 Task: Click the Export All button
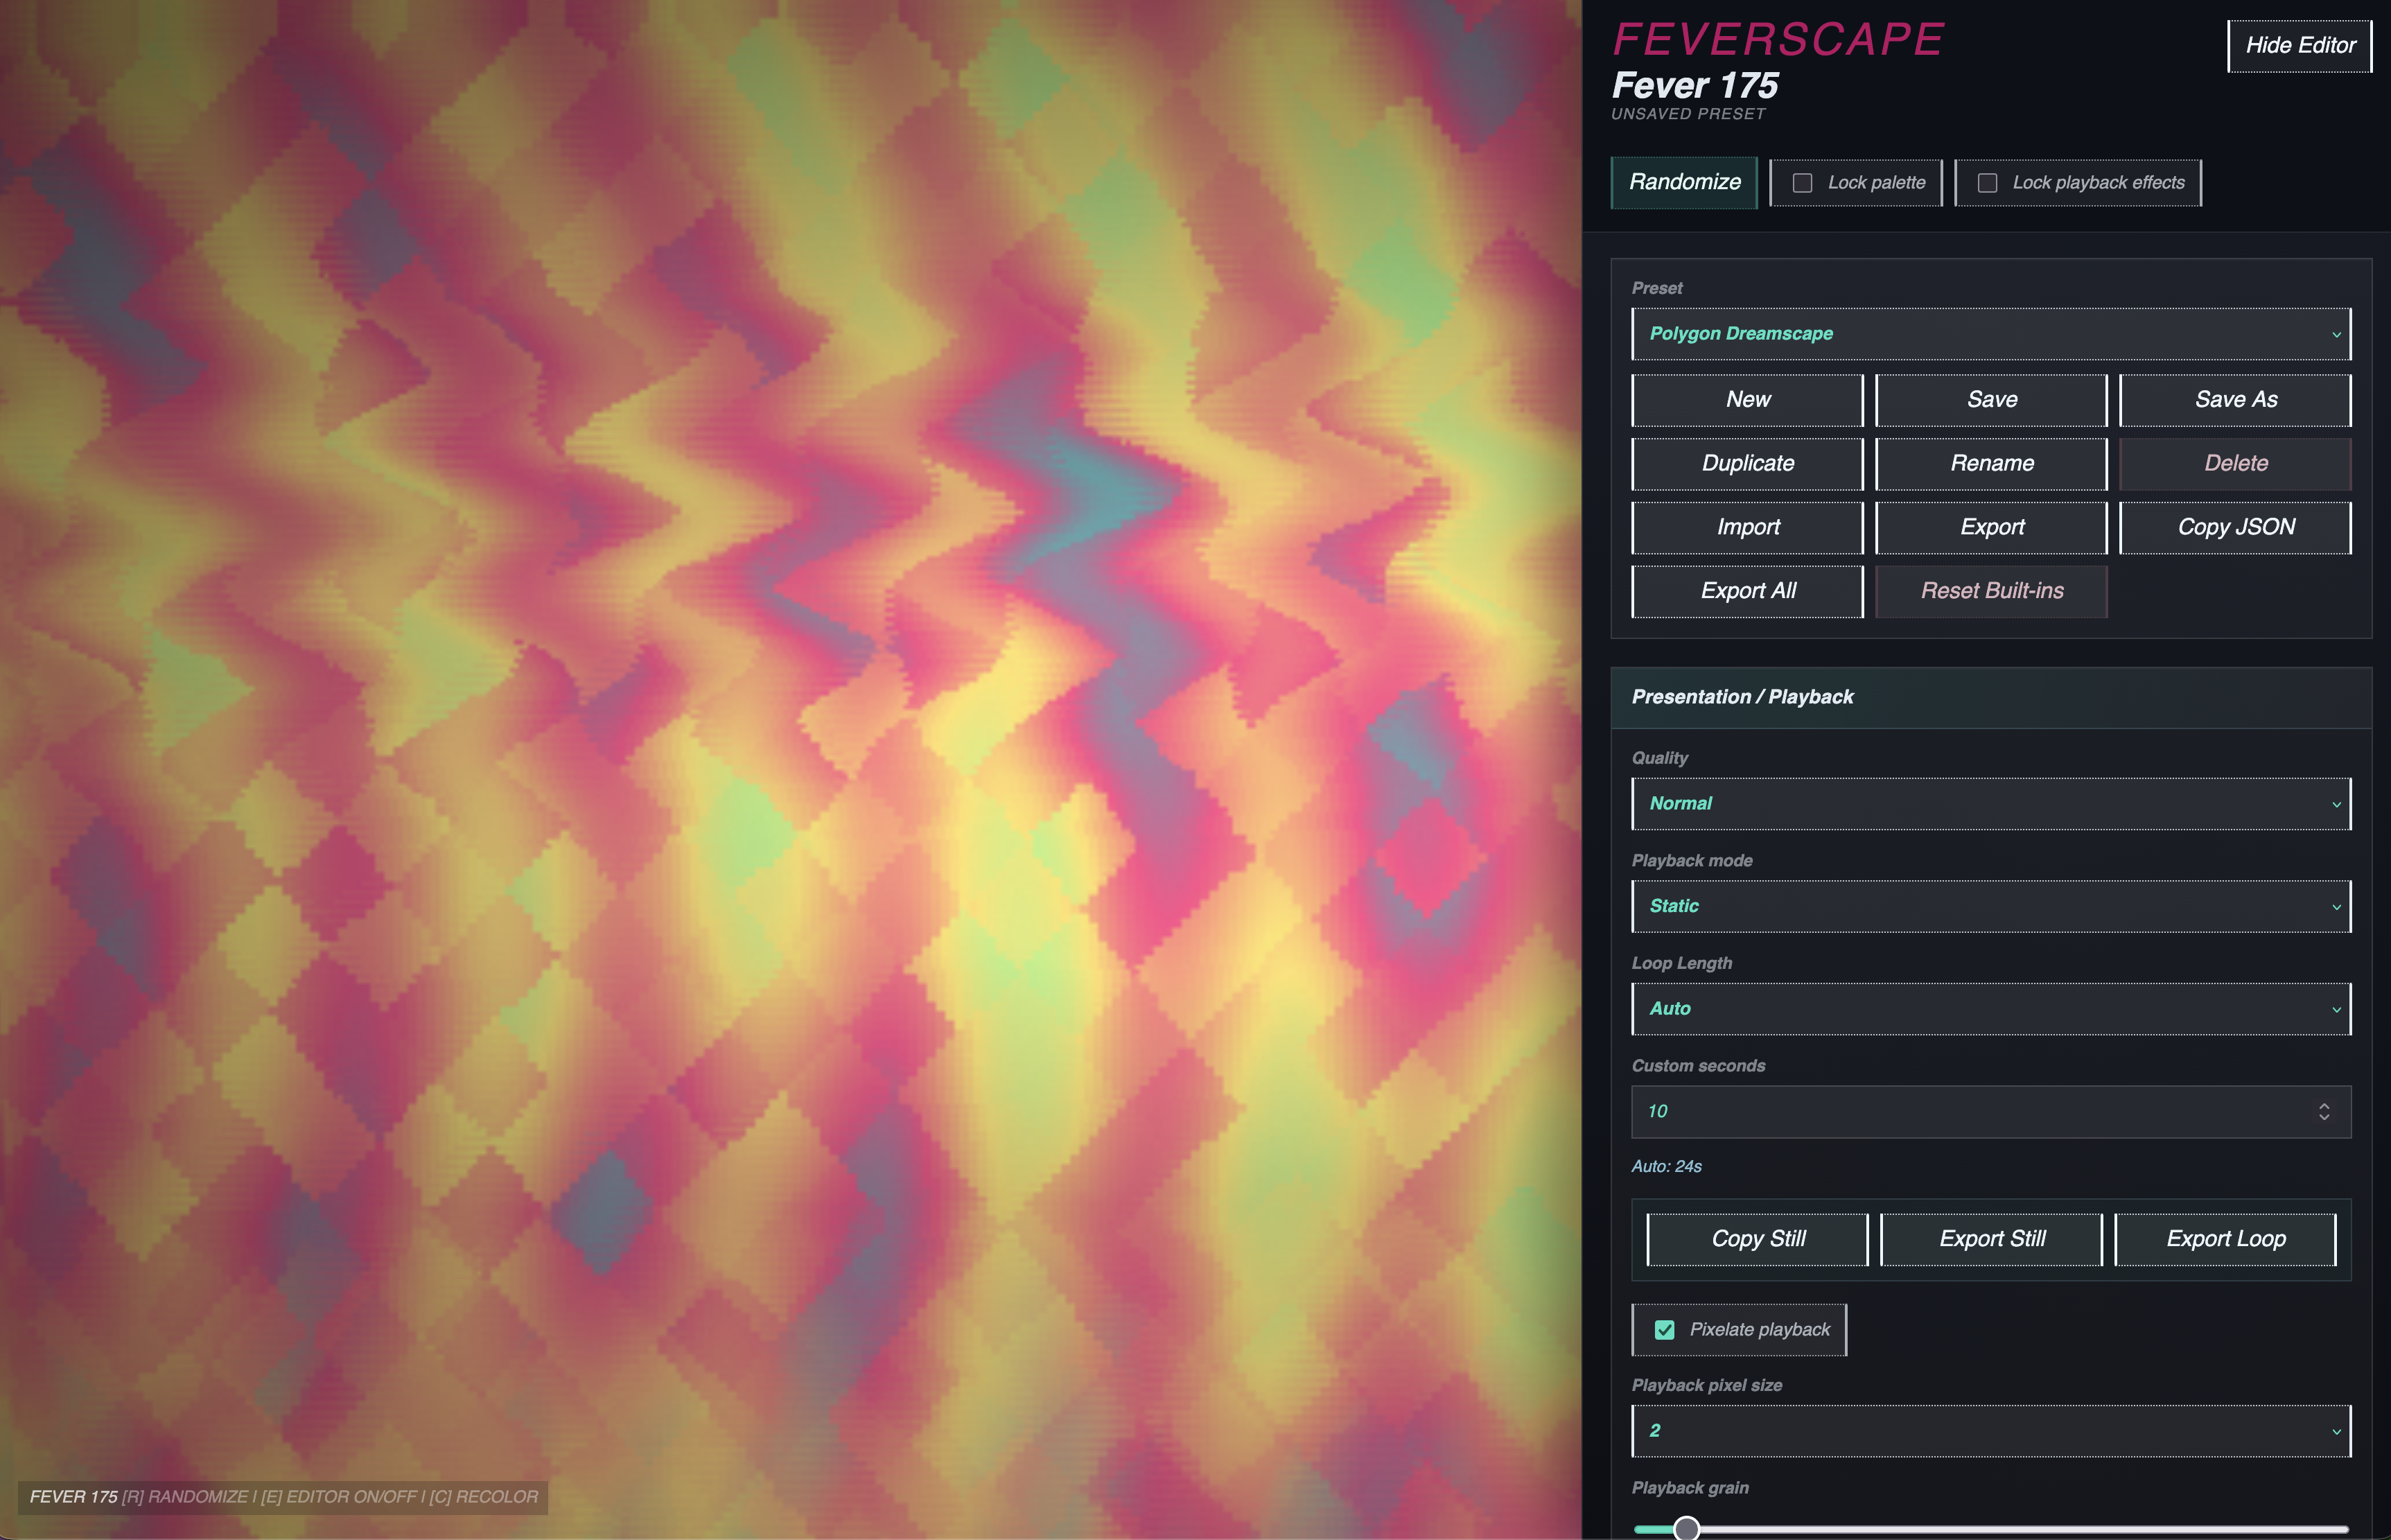pyautogui.click(x=1747, y=592)
